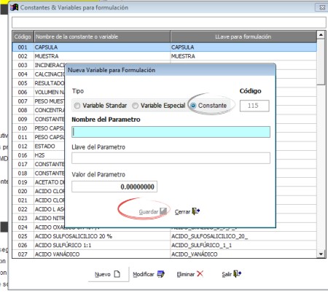The width and height of the screenshot is (328, 293).
Task: Select the Constante radio button
Action: point(193,106)
